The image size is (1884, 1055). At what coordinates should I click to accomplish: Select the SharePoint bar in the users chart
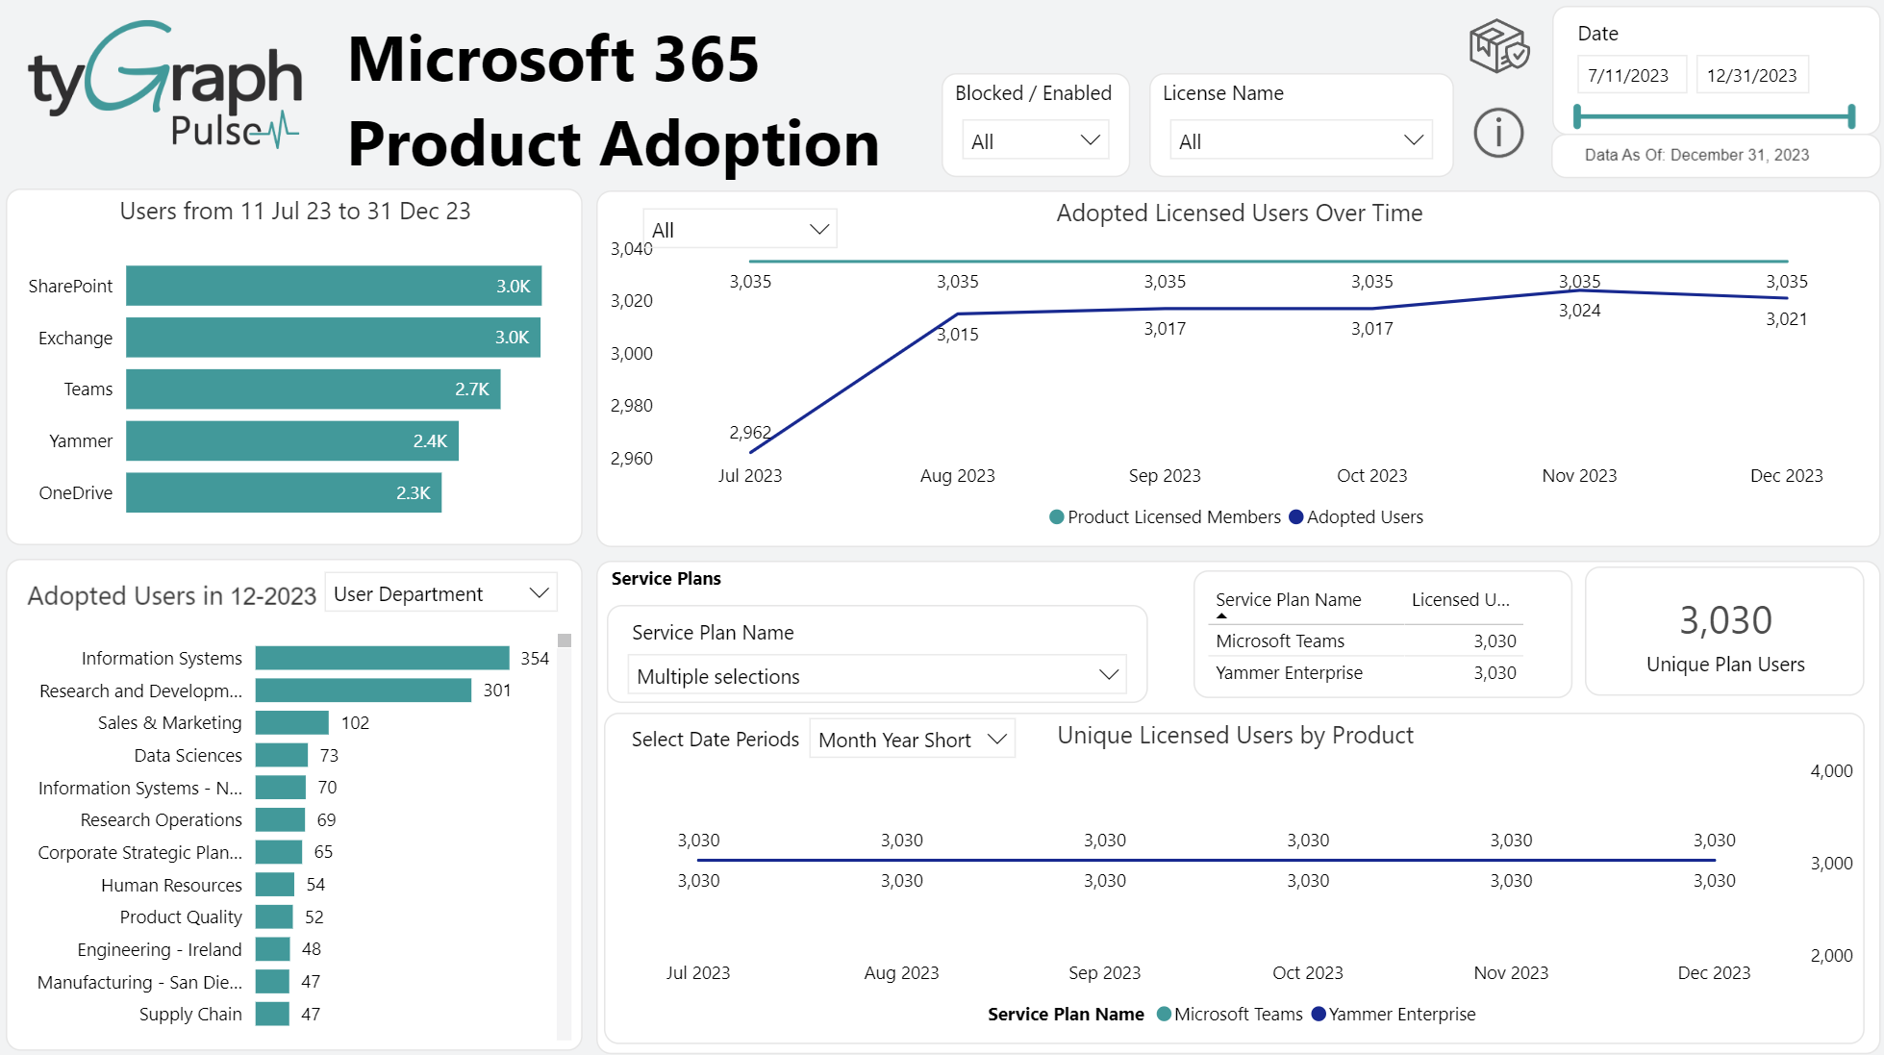coord(334,286)
